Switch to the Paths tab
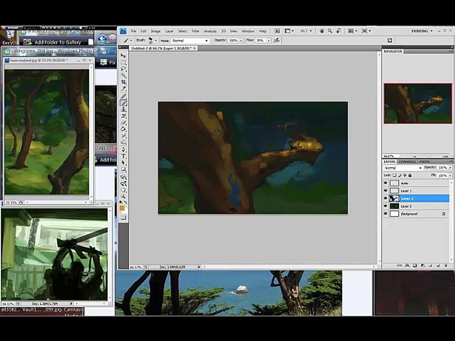Image resolution: width=455 pixels, height=341 pixels. (x=425, y=162)
